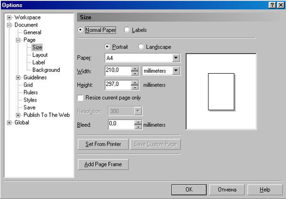Click the Set From Printer button

[103, 144]
